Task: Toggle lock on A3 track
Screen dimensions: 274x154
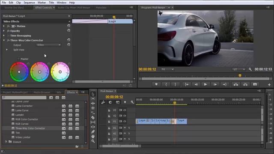Action: pyautogui.click(x=109, y=139)
